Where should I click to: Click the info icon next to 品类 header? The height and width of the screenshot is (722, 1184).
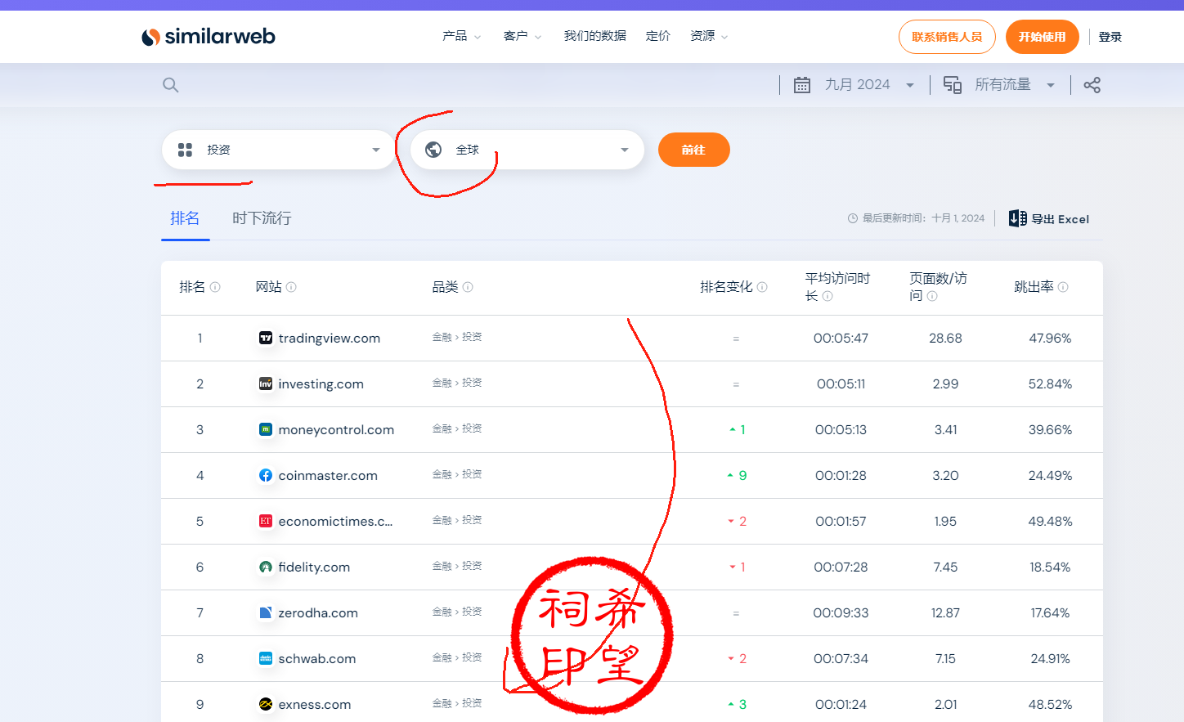(468, 287)
